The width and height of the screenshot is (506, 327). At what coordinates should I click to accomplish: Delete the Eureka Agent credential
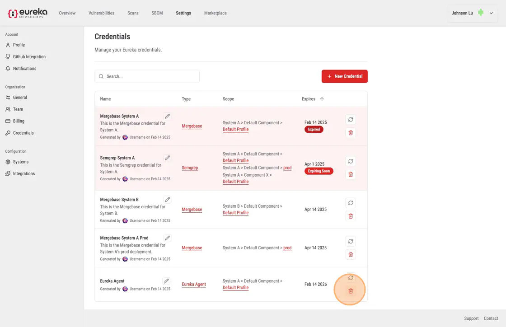pos(350,291)
